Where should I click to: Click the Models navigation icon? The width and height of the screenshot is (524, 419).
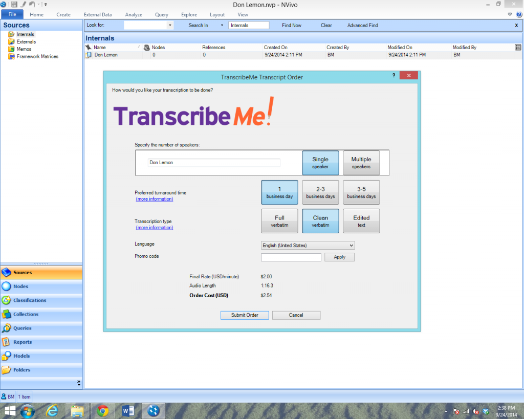tap(6, 356)
